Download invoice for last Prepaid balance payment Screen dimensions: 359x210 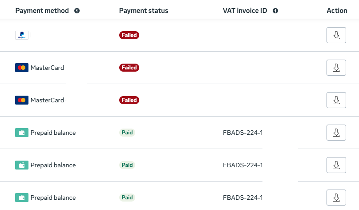tap(336, 197)
